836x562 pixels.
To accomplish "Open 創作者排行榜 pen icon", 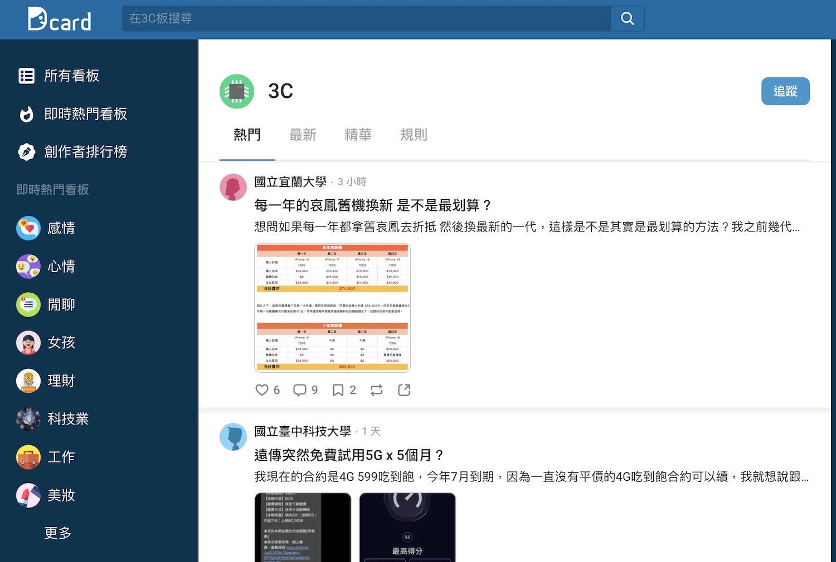I will (26, 151).
